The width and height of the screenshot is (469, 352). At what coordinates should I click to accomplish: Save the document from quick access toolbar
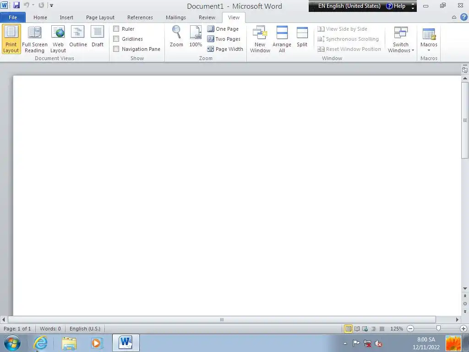pyautogui.click(x=16, y=5)
